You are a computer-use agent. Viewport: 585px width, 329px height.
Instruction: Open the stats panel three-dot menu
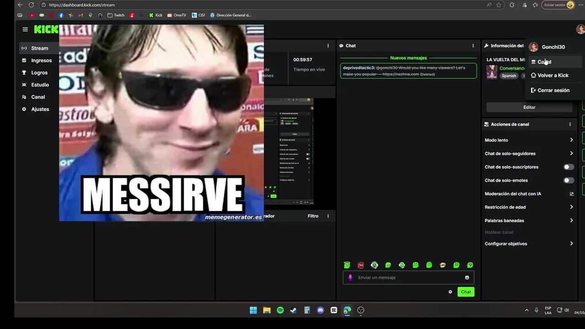click(x=328, y=46)
